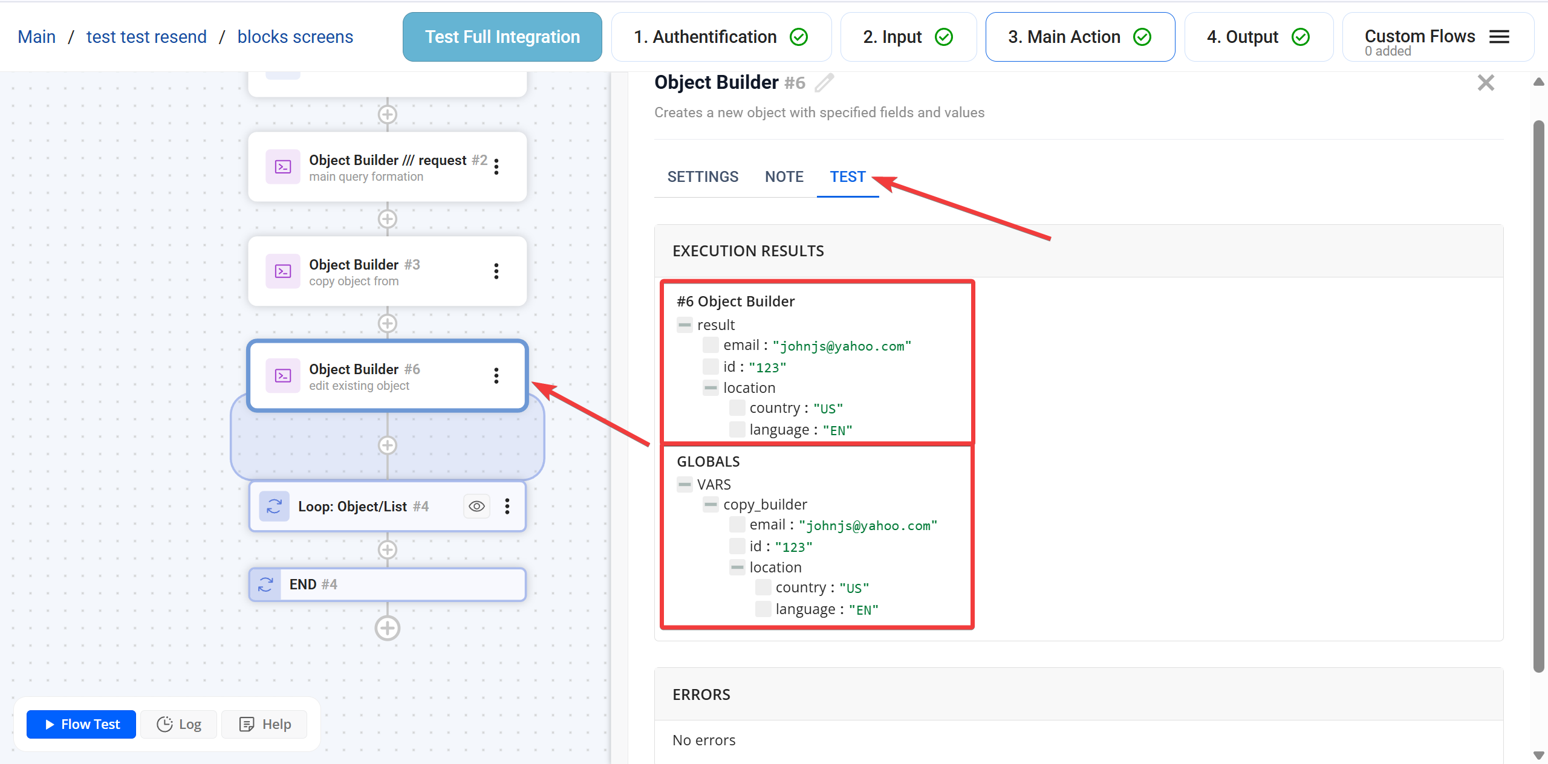Open three-dot menu on Loop: Object/List #4
1548x764 pixels.
[507, 507]
